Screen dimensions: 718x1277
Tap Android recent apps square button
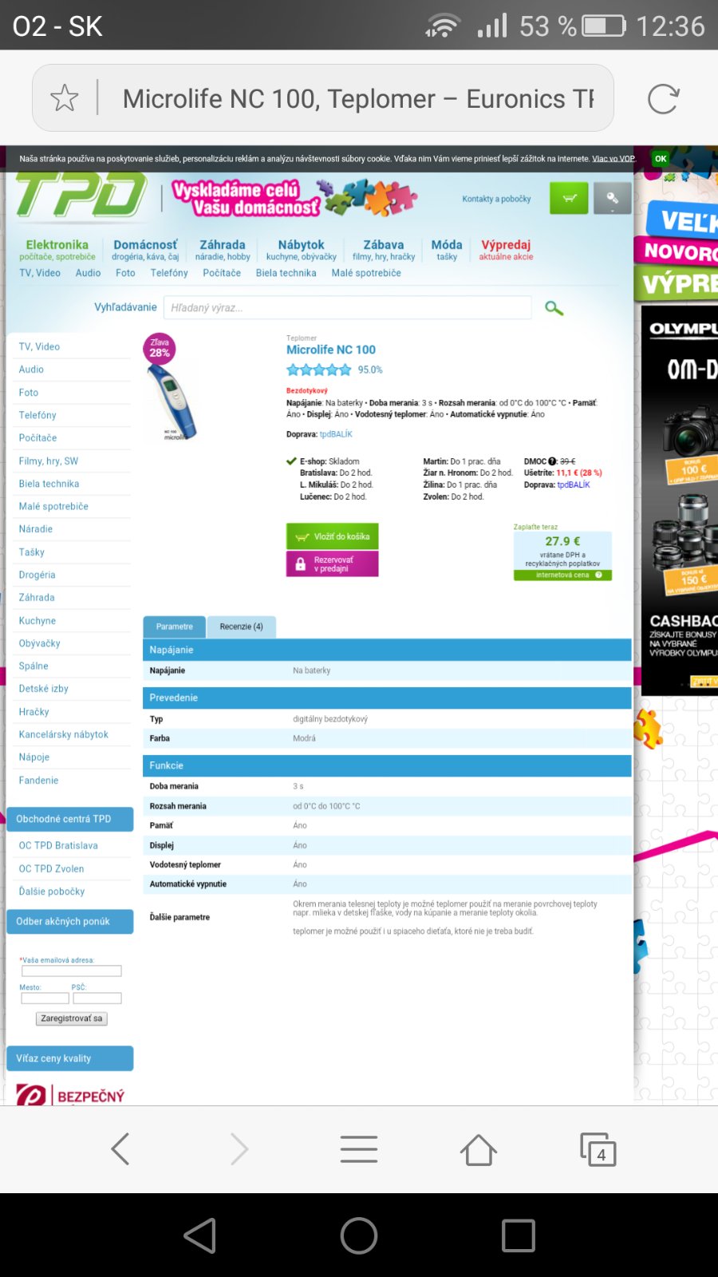pos(519,1235)
